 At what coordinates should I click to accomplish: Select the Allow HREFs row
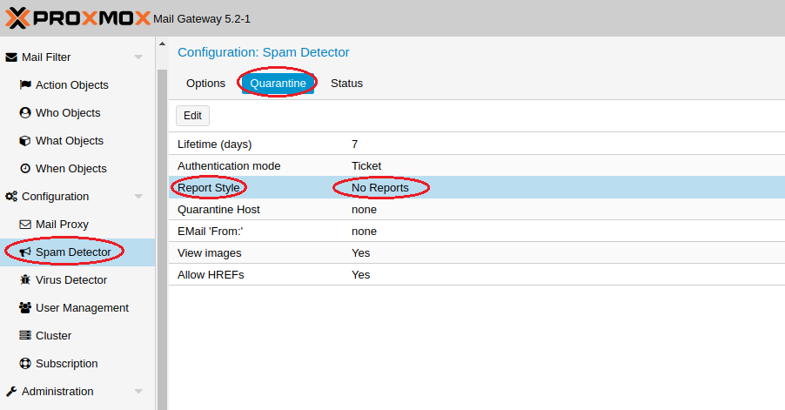[477, 275]
